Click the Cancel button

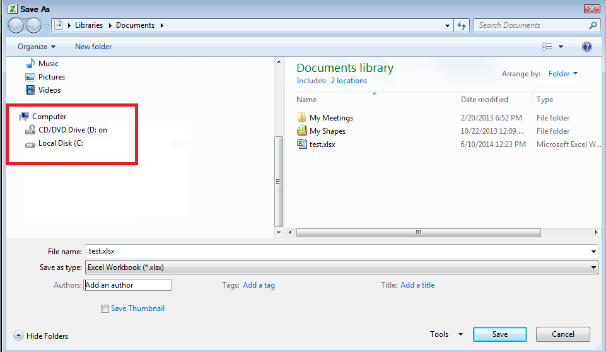[x=562, y=334]
